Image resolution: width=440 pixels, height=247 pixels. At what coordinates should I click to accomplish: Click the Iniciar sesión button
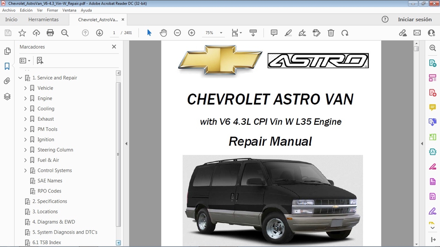414,19
